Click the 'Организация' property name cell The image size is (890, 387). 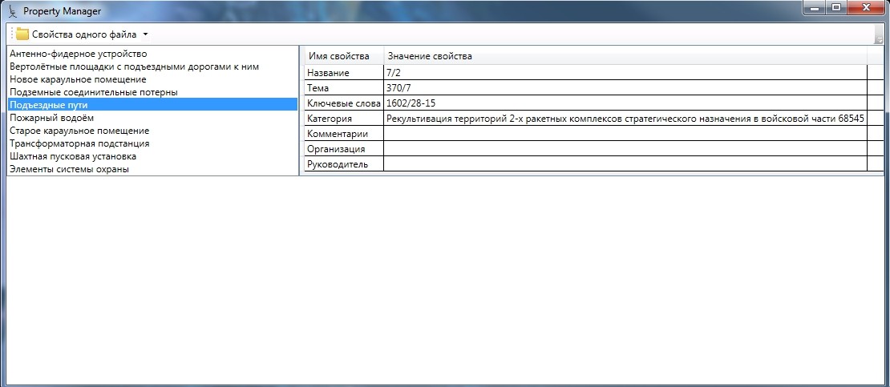pos(344,149)
